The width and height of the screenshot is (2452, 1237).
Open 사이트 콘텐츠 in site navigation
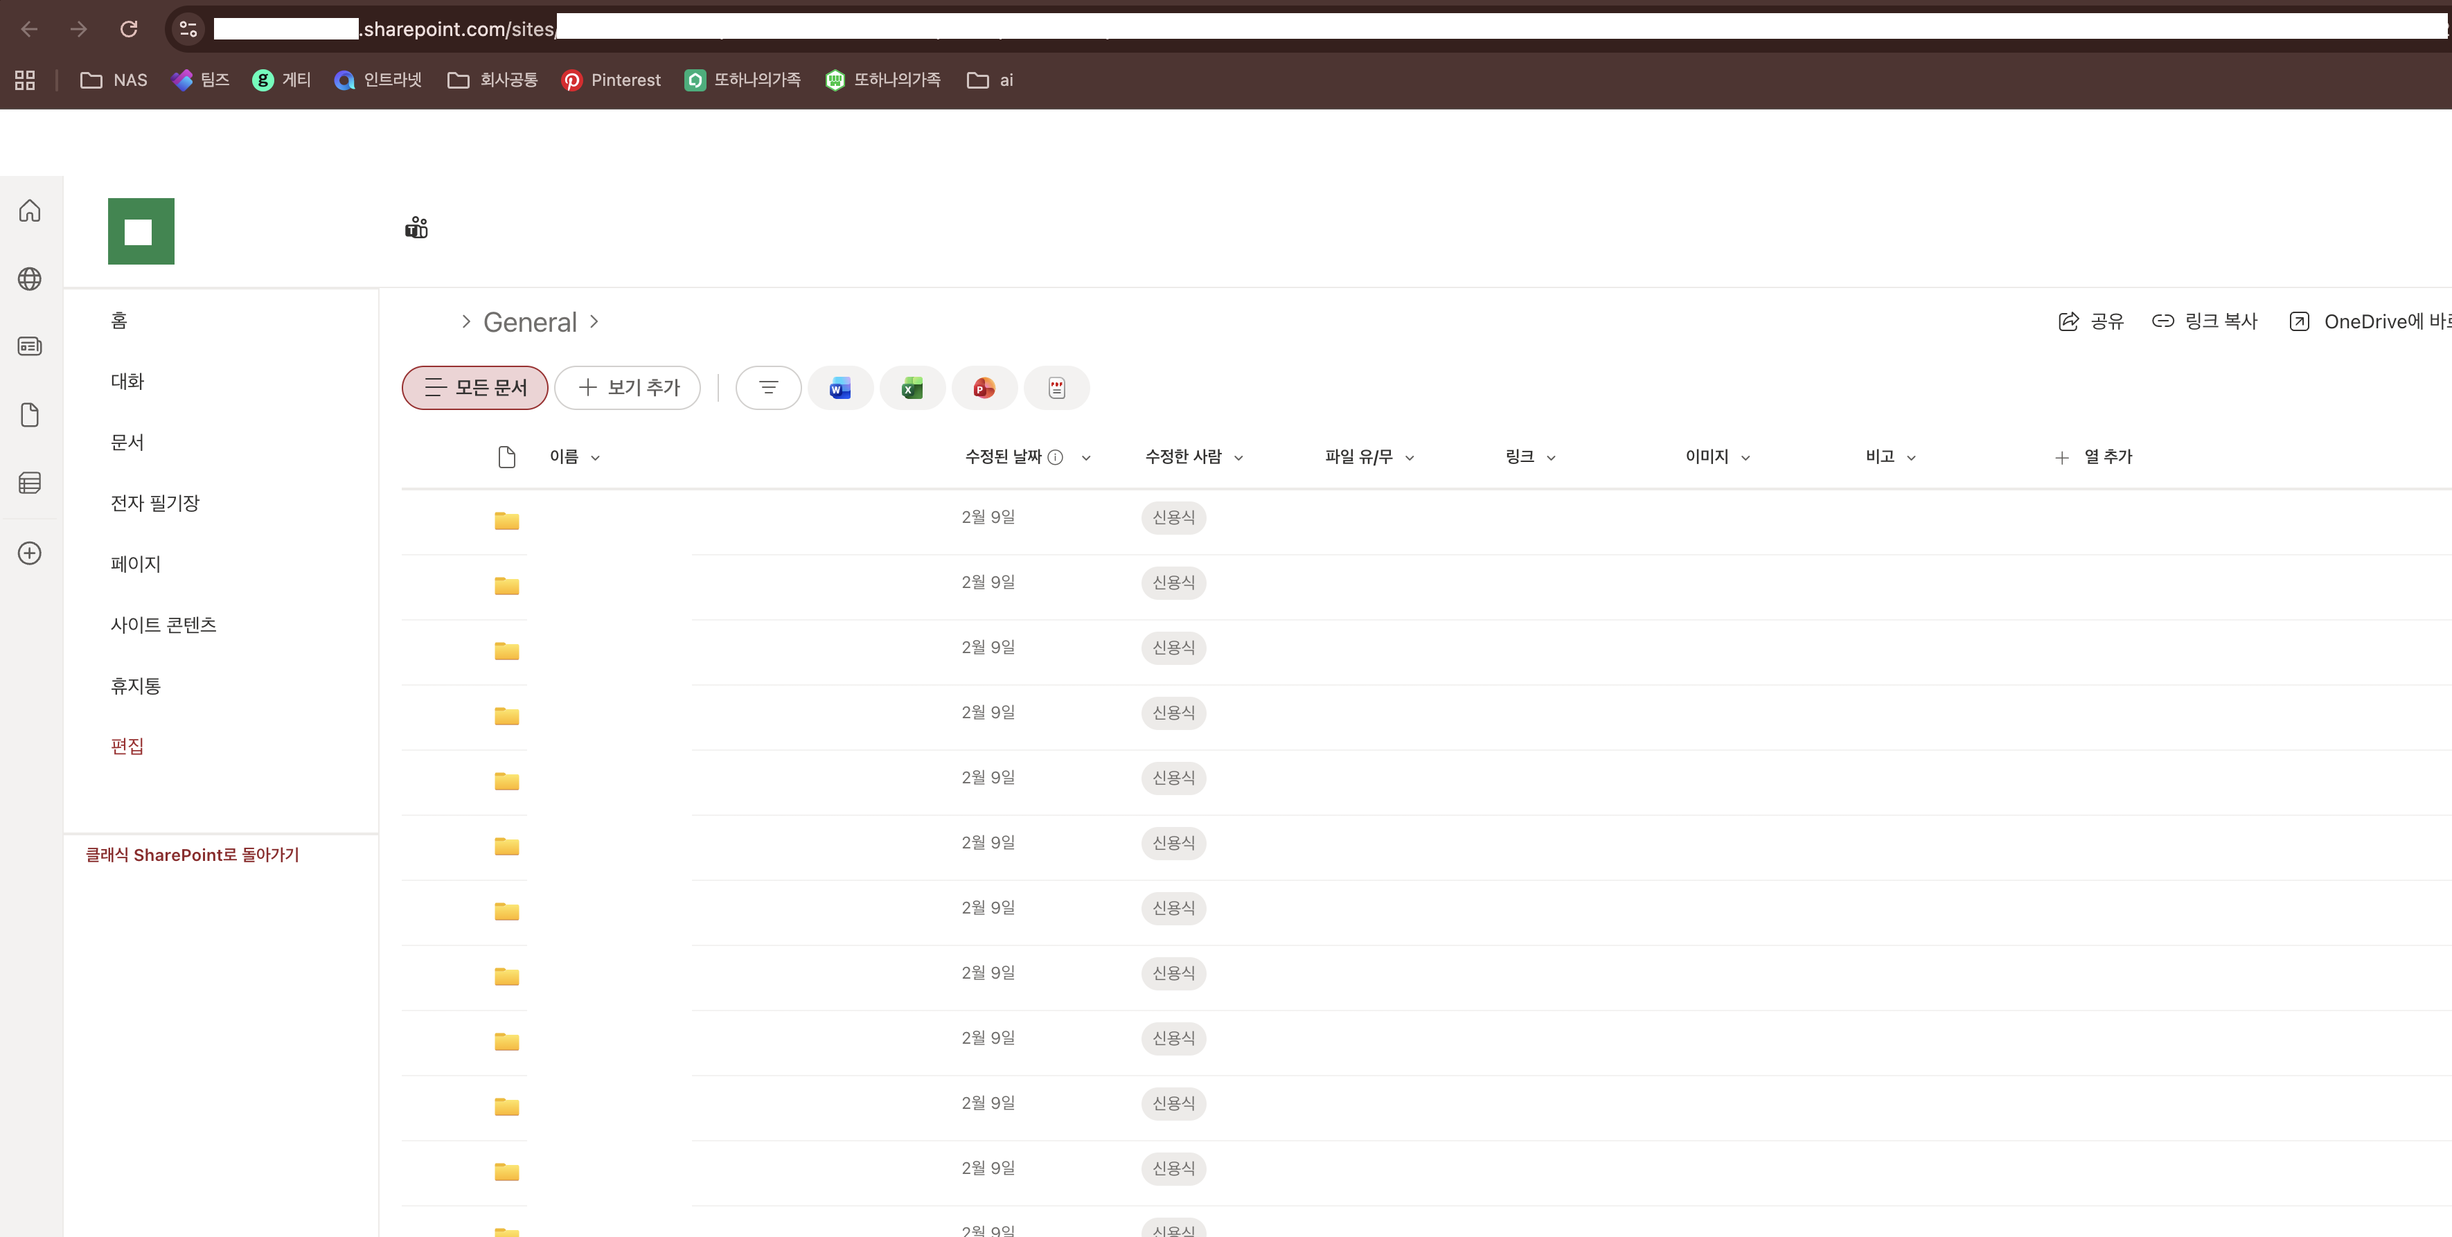pyautogui.click(x=163, y=625)
